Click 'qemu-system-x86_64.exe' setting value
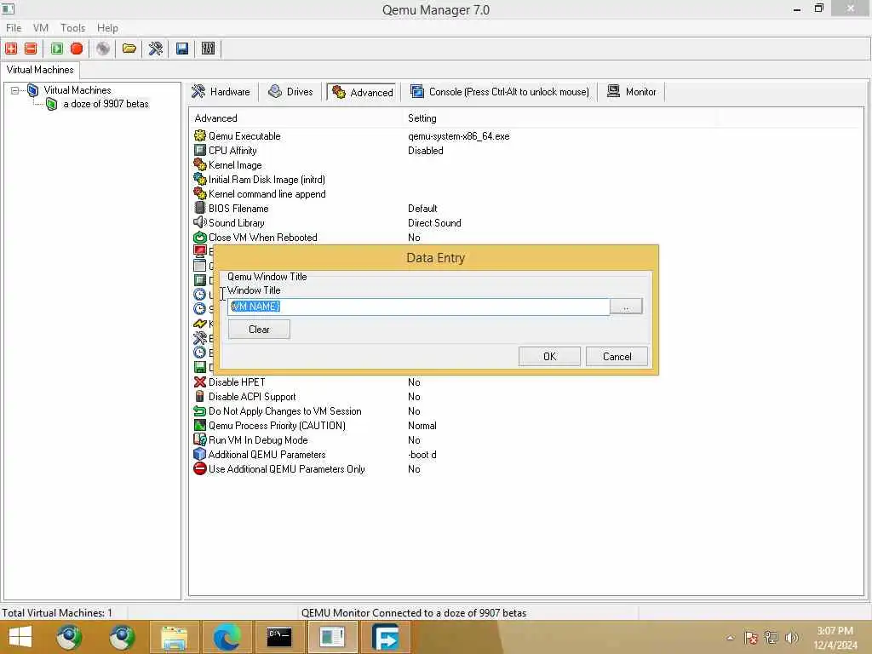This screenshot has height=654, width=872. tap(459, 136)
